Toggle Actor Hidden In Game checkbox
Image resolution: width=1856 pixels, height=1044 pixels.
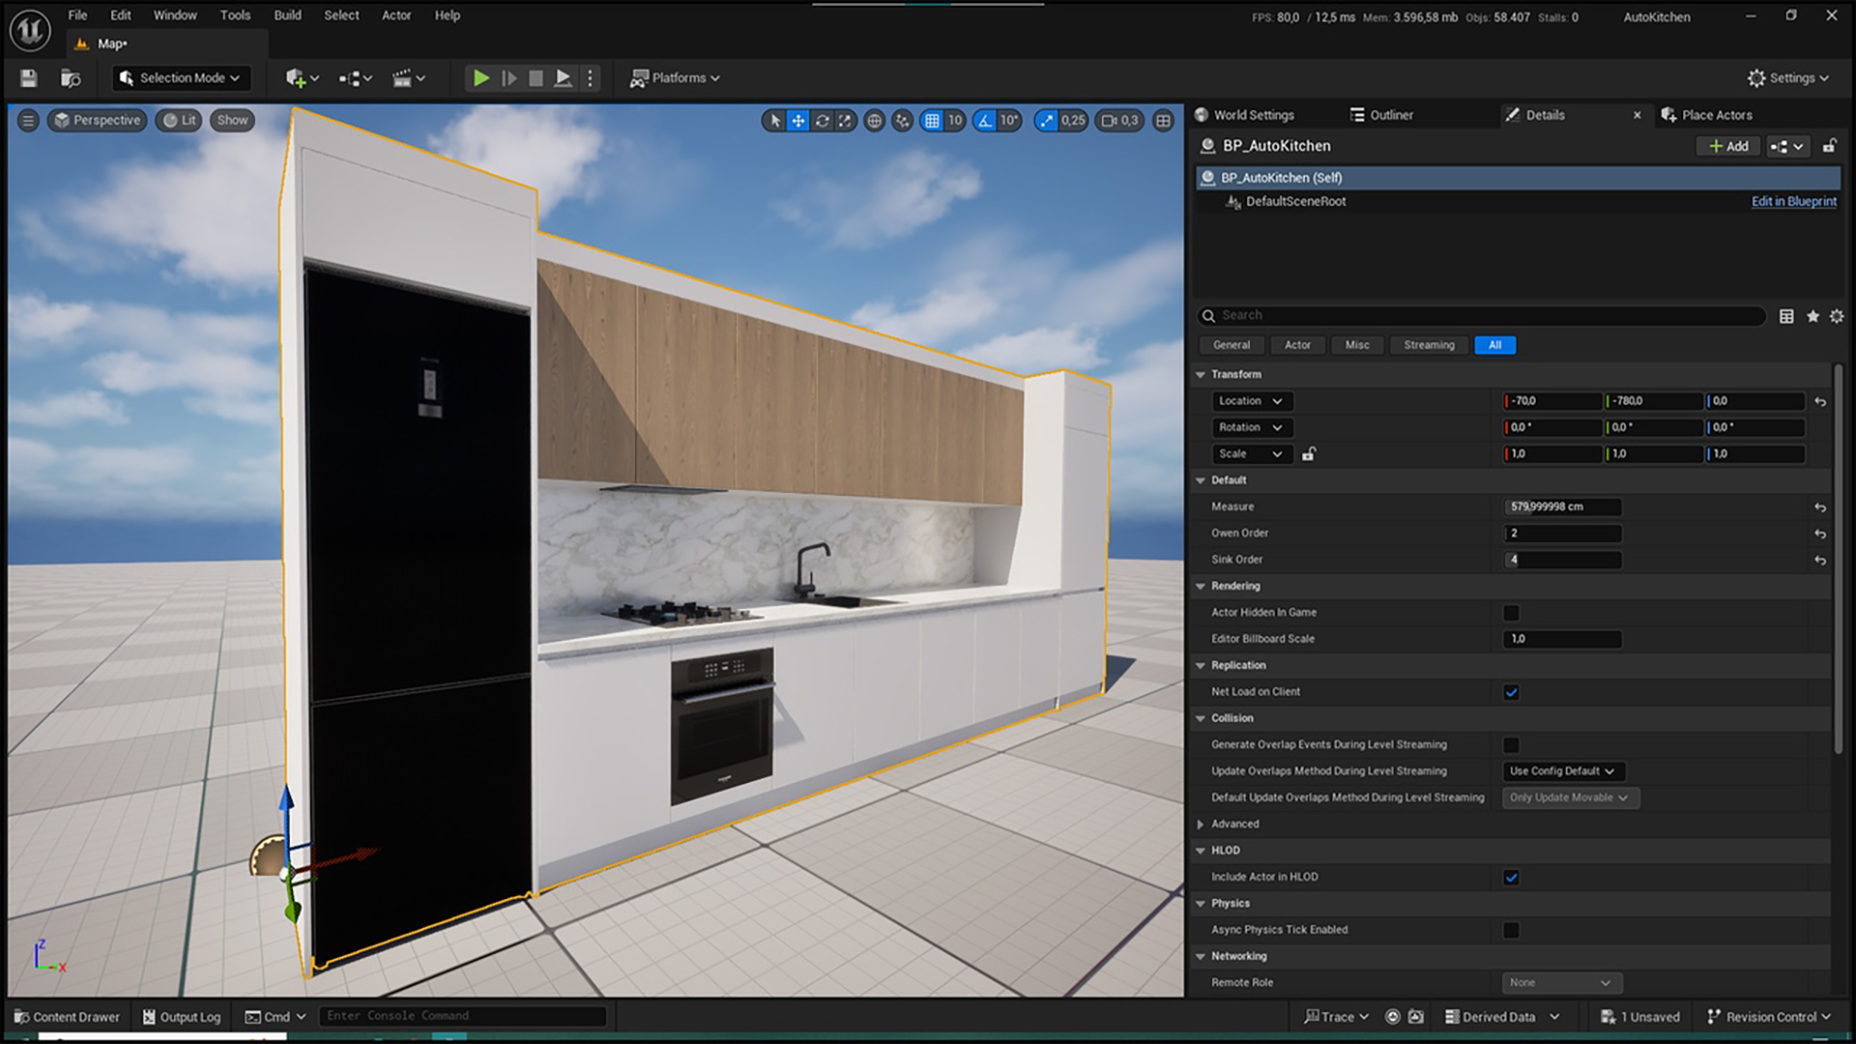[1511, 613]
